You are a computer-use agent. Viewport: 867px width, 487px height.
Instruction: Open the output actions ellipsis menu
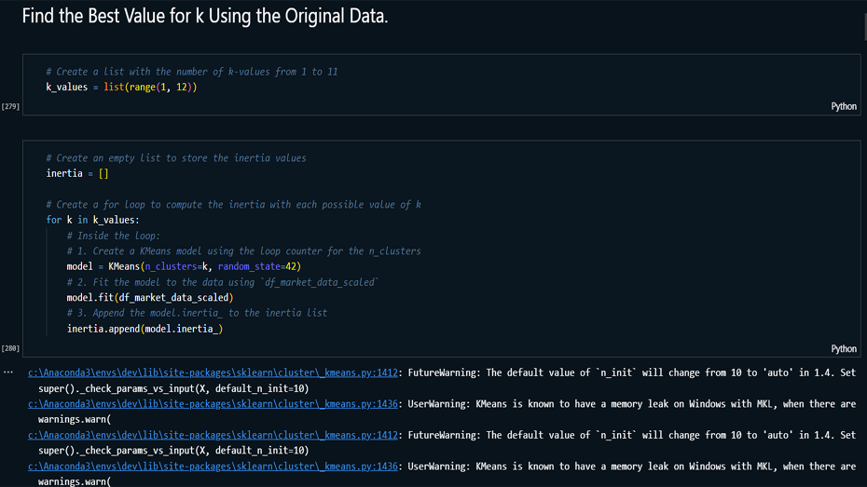tap(8, 372)
